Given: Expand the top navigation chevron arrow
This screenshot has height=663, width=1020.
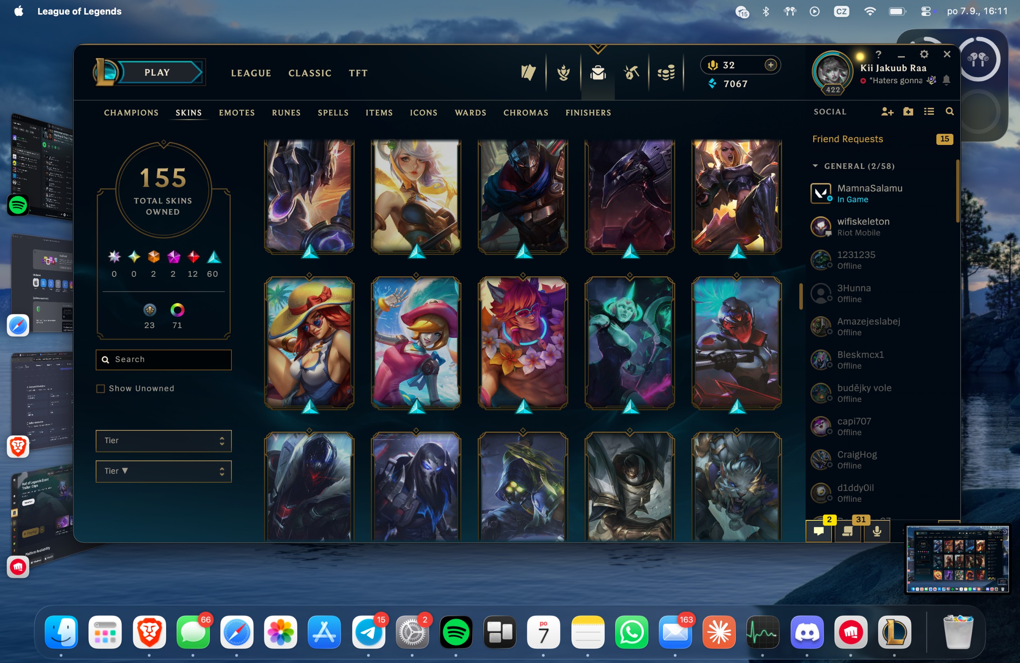Looking at the screenshot, I should tap(598, 49).
